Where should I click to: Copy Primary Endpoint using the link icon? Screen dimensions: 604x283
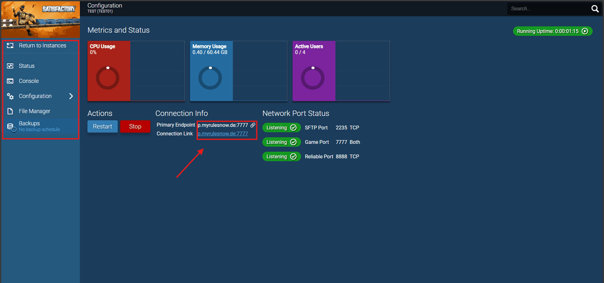(x=253, y=125)
